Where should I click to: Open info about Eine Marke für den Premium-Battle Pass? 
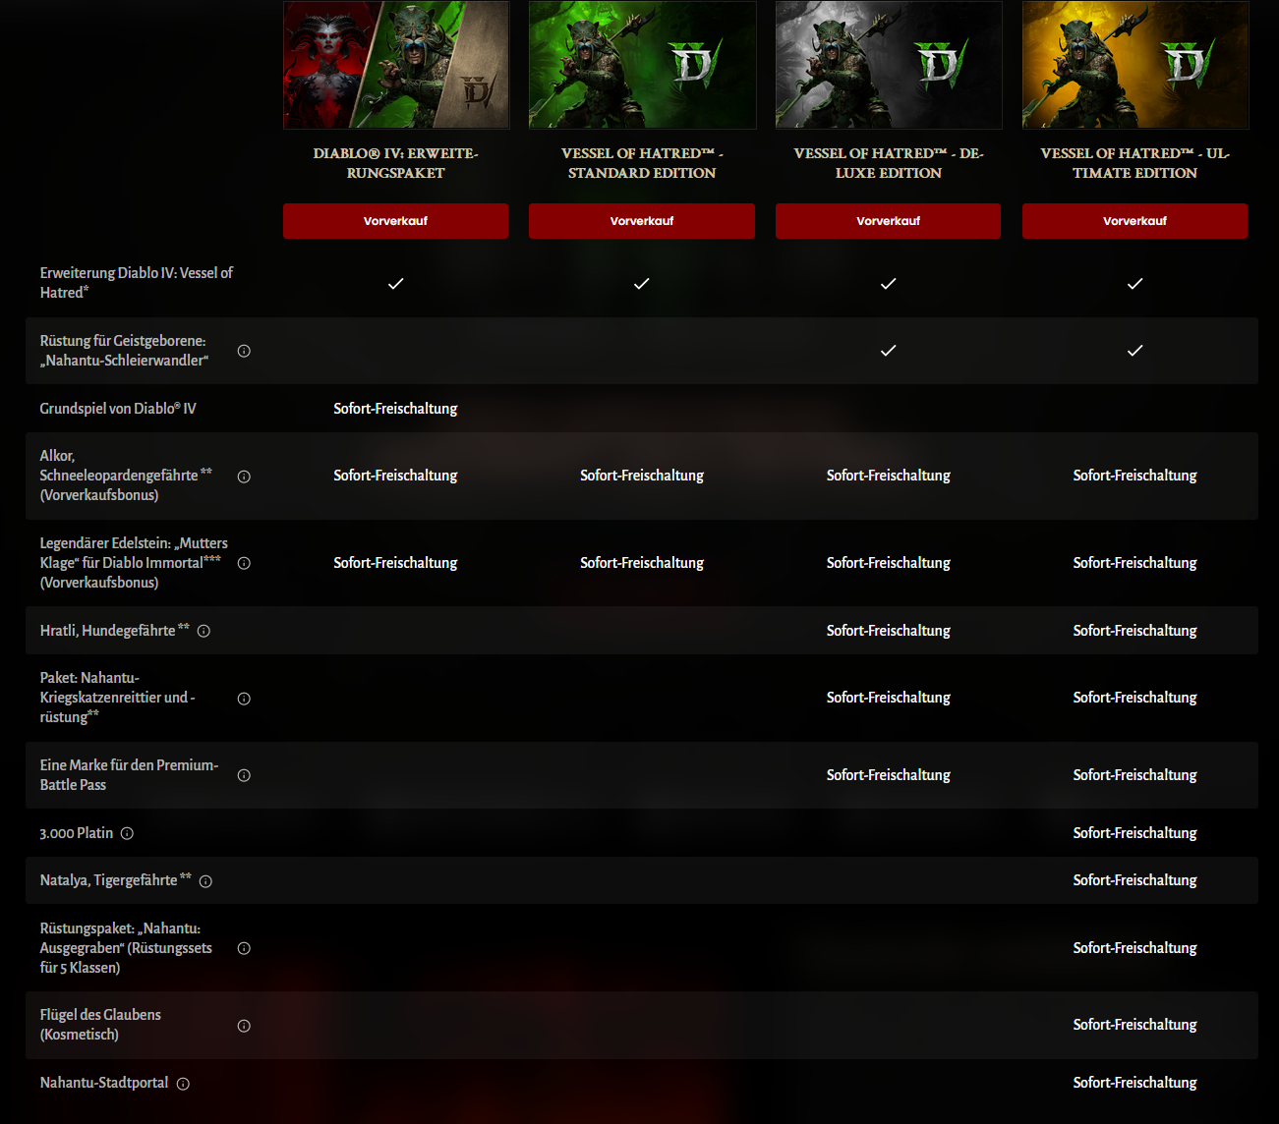point(244,775)
